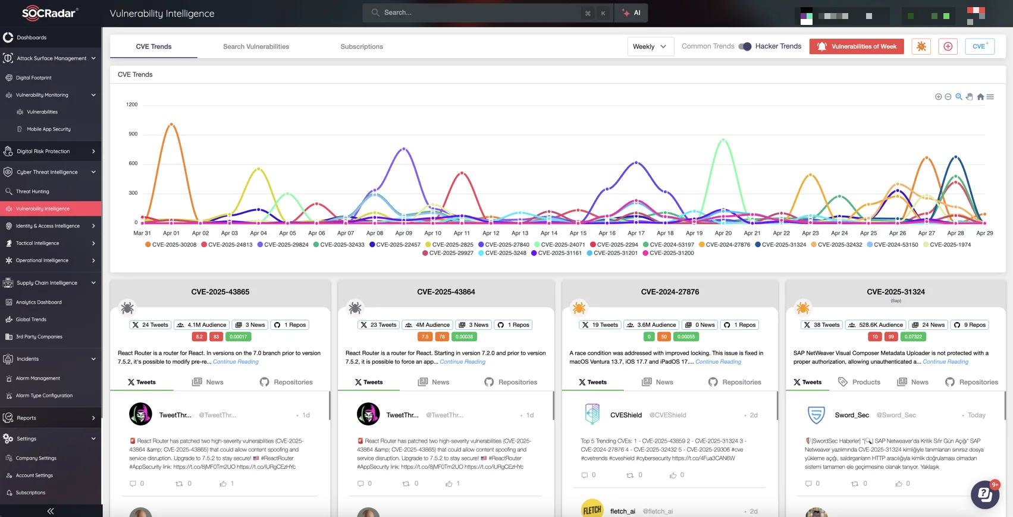Image resolution: width=1013 pixels, height=517 pixels.
Task: Select Vulnerability Intelligence in the sidebar
Action: tap(51, 209)
